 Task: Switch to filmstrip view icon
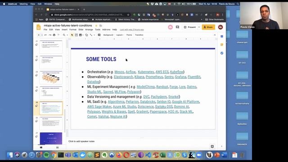(x=41, y=148)
